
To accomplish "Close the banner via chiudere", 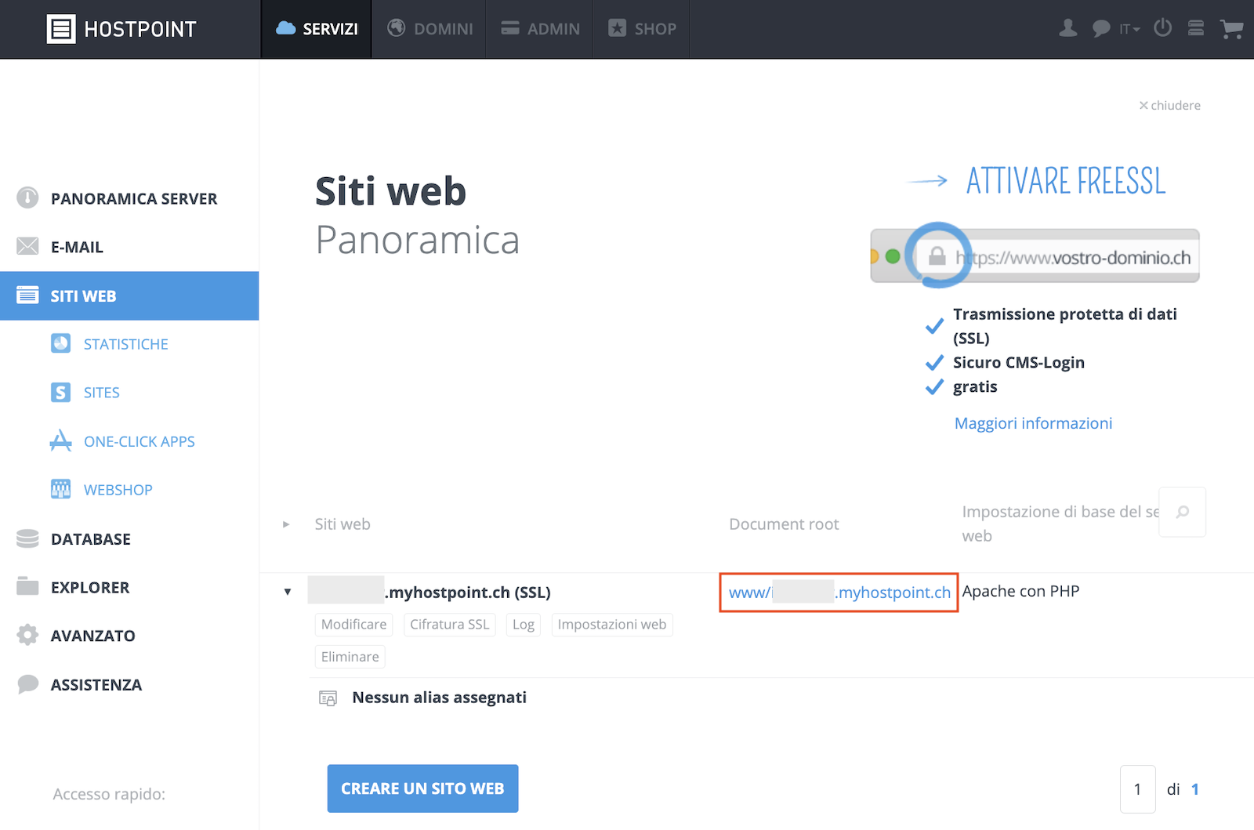I will 1169,105.
